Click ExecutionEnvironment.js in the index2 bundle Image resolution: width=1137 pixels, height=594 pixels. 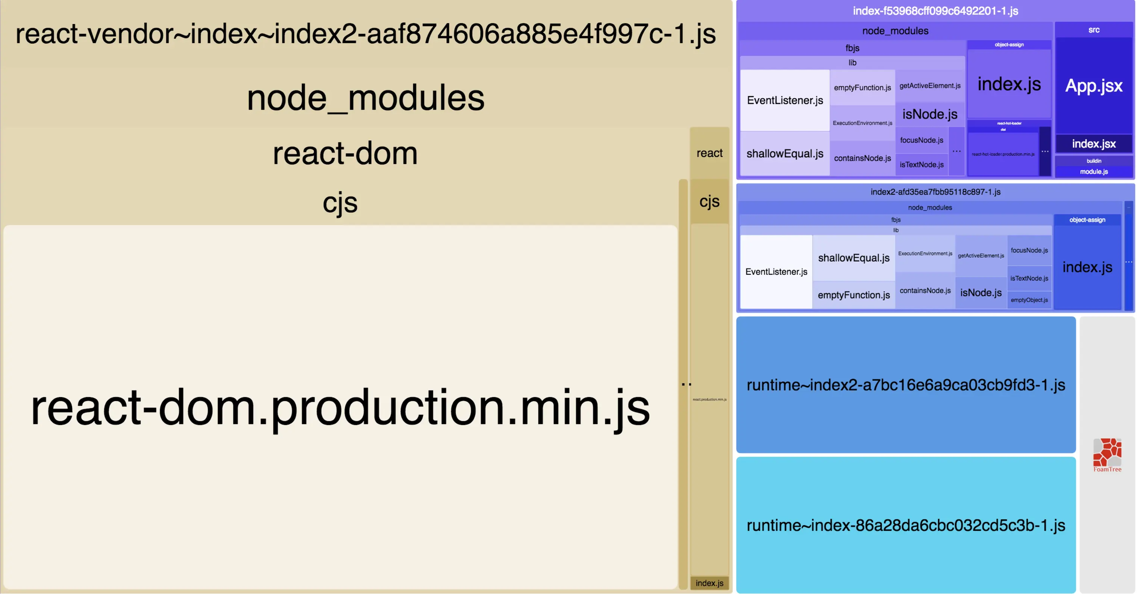point(925,253)
